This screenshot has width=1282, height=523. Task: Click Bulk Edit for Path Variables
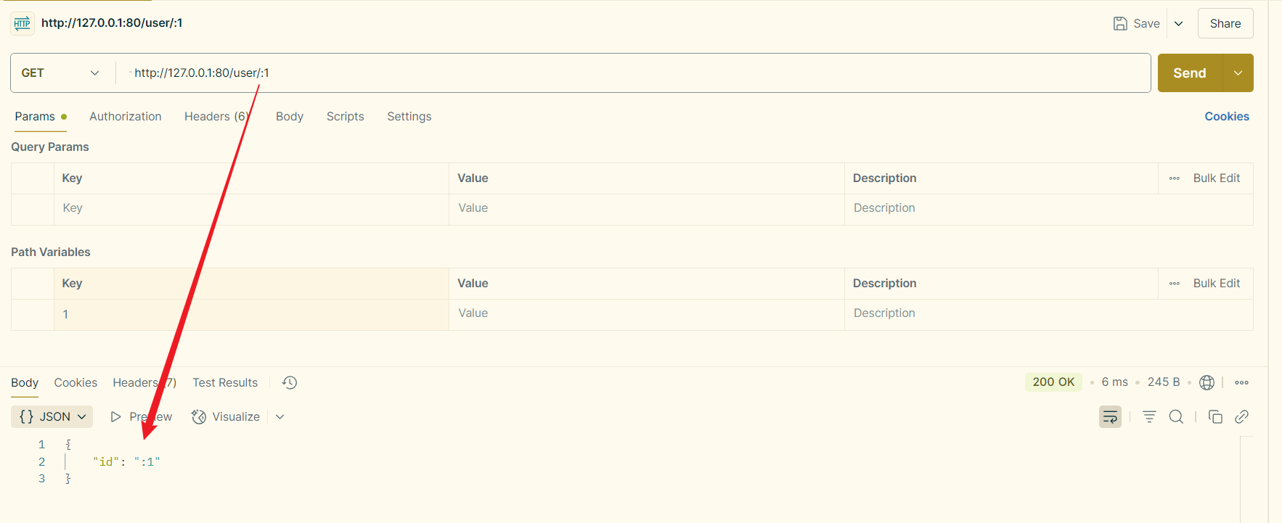tap(1217, 284)
